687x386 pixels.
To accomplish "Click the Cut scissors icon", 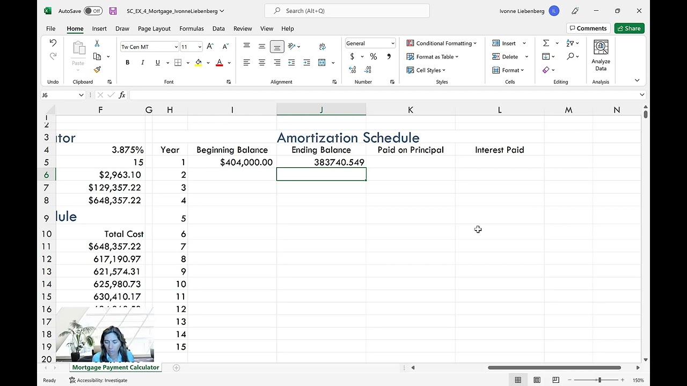I will [97, 43].
